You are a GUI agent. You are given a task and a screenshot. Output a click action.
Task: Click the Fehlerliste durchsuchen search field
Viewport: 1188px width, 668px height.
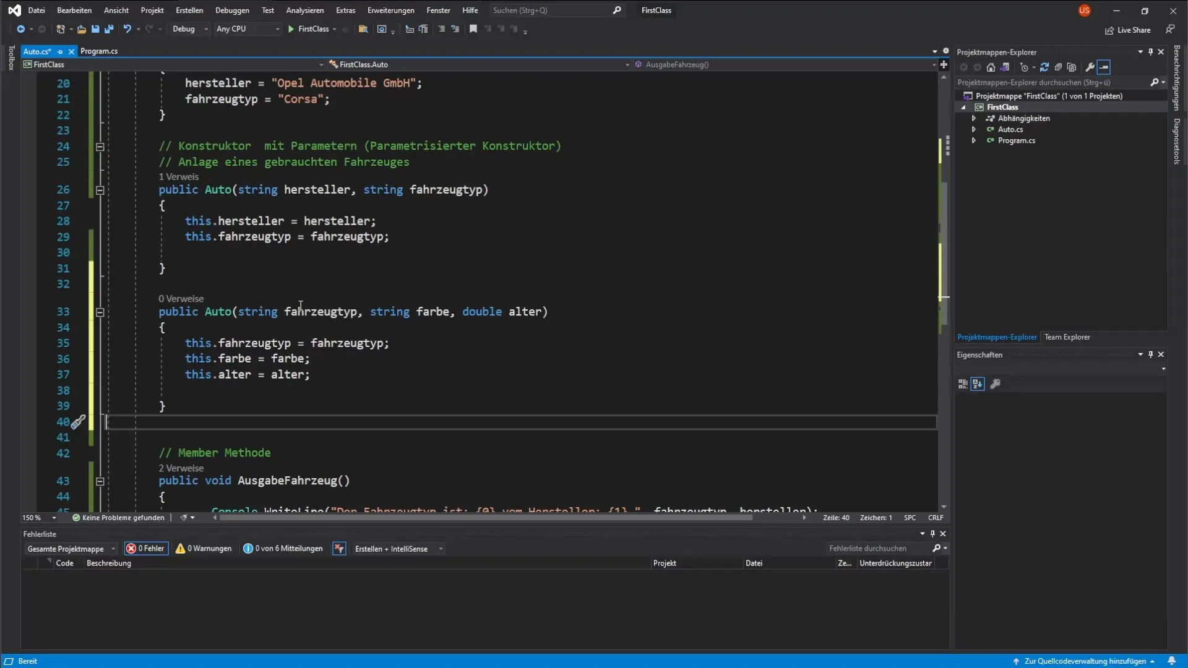tap(887, 549)
